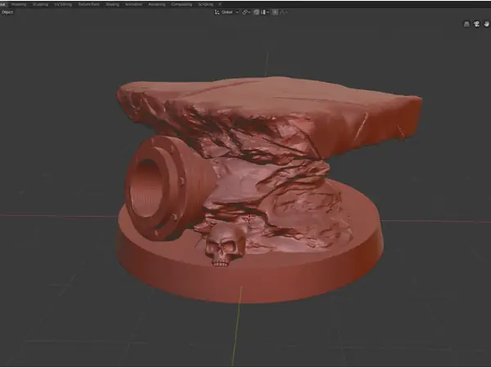491x368 pixels.
Task: Select the round base disc of model
Action: coord(250,276)
